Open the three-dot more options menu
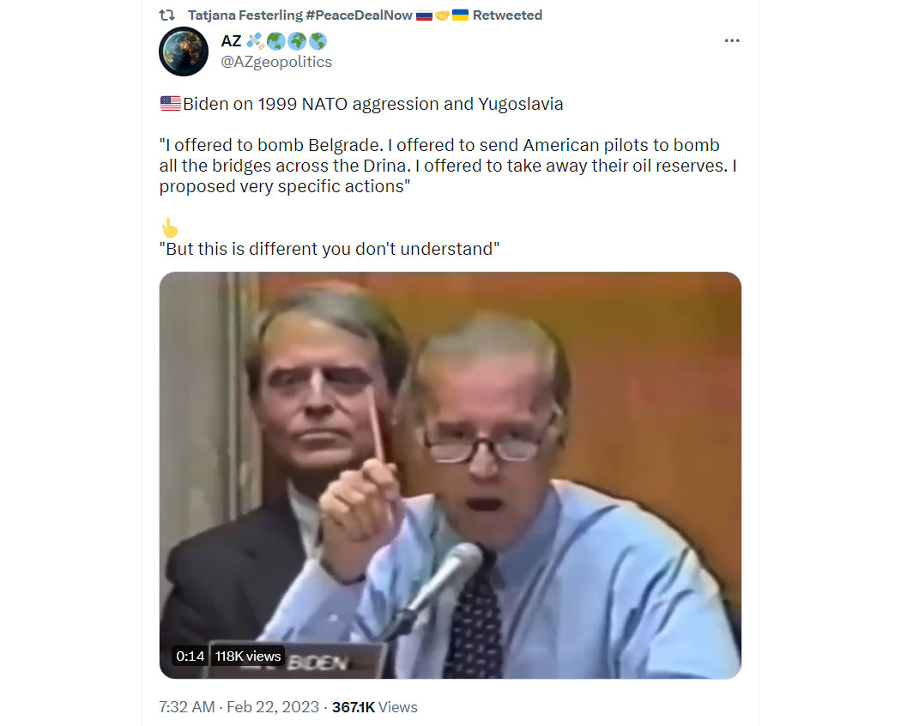901x726 pixels. point(731,41)
